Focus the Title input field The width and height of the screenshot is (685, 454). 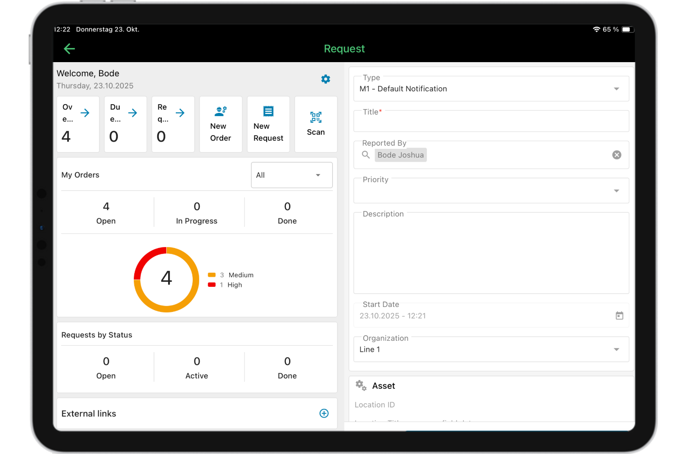[x=491, y=122]
